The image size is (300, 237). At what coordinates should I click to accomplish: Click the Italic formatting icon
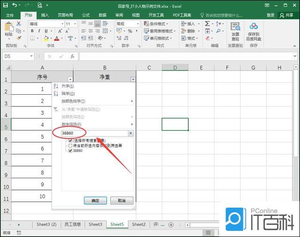tap(39, 31)
